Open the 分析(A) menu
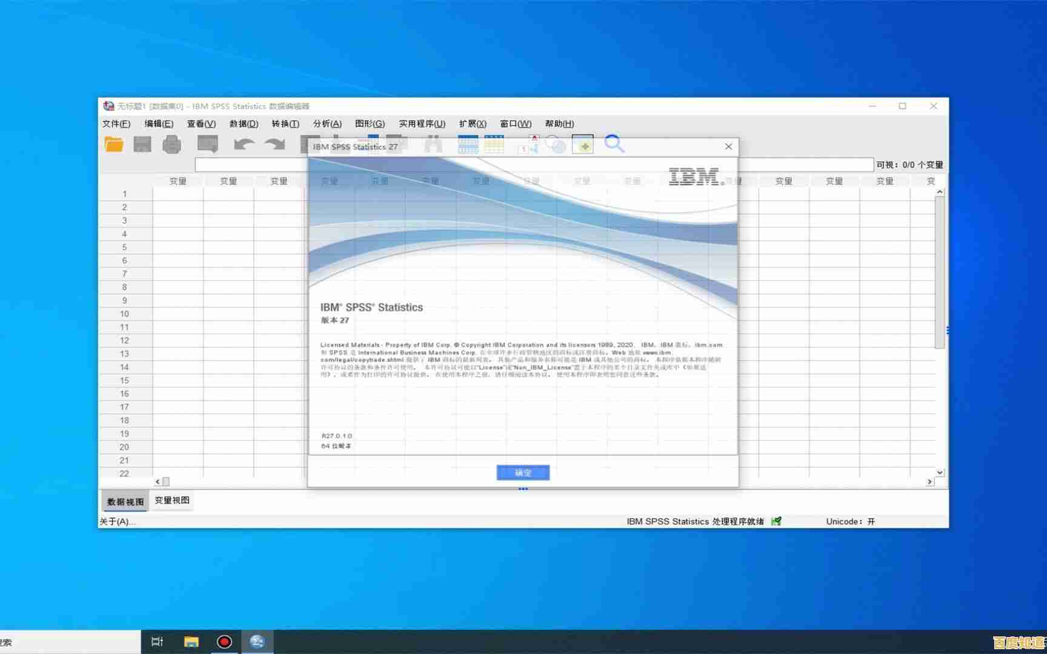Image resolution: width=1047 pixels, height=654 pixels. 326,124
